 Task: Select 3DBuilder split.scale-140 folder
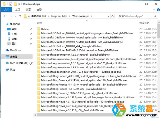tap(82, 38)
